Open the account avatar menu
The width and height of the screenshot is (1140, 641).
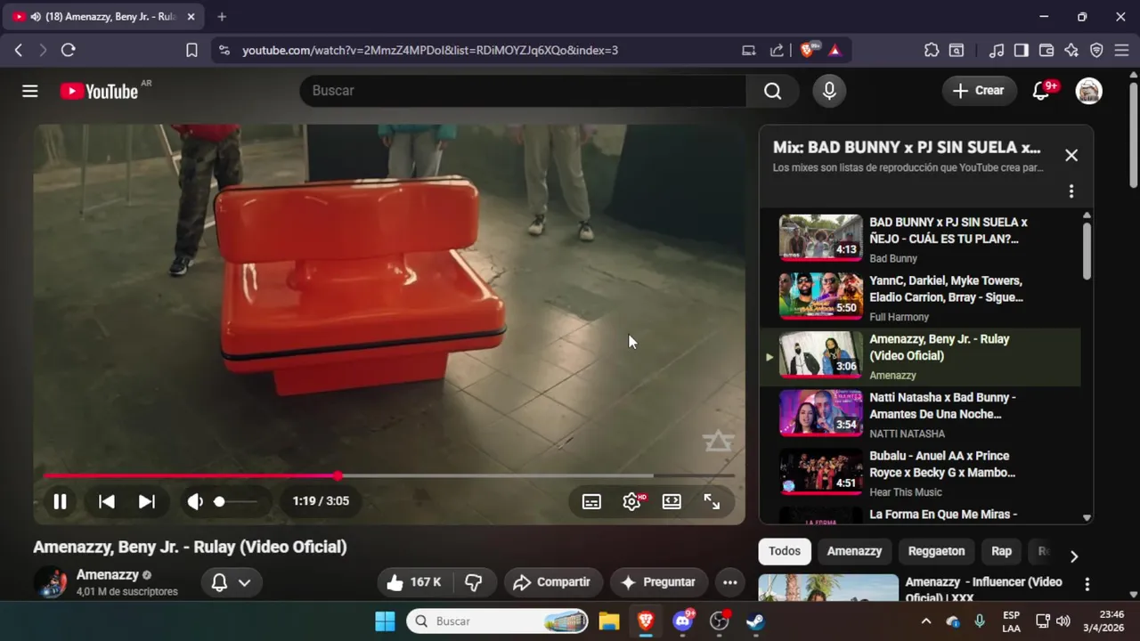click(x=1088, y=91)
